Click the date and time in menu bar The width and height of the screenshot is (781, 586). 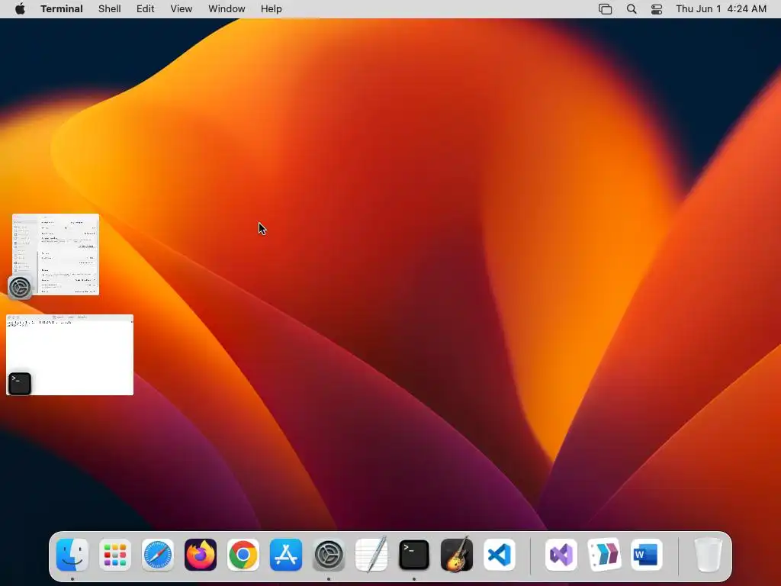coord(722,9)
